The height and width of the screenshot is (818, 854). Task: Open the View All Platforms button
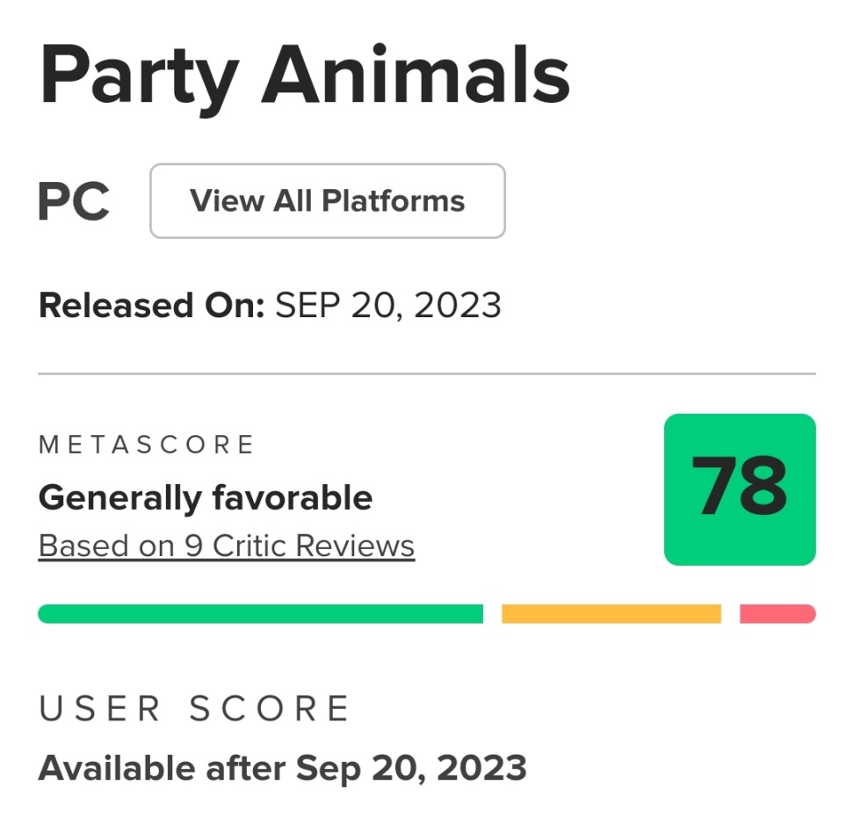click(x=328, y=201)
